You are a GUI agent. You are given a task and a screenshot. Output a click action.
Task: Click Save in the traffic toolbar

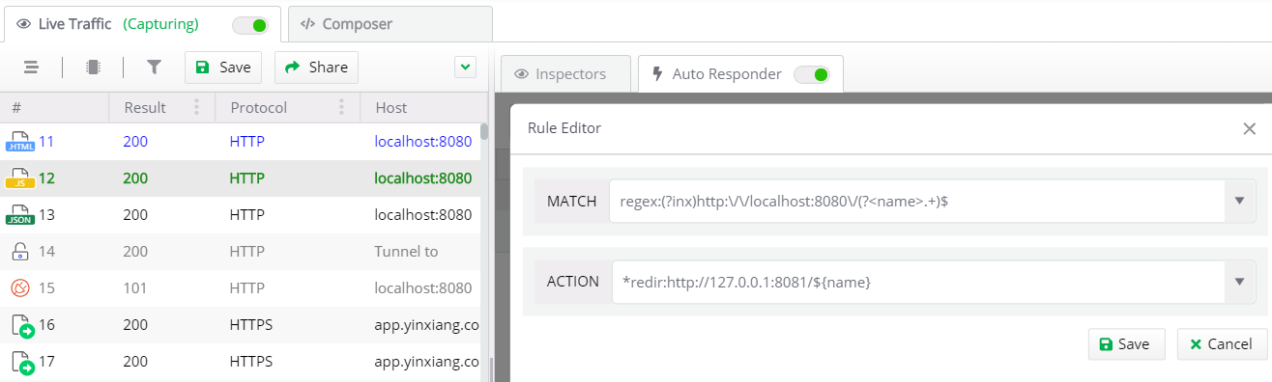[223, 68]
